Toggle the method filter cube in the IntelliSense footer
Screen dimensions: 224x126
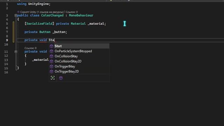[61, 78]
